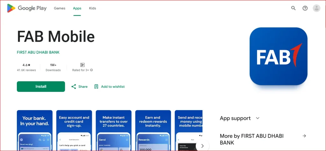
Task: Click the FAB app icon image
Action: click(x=278, y=56)
